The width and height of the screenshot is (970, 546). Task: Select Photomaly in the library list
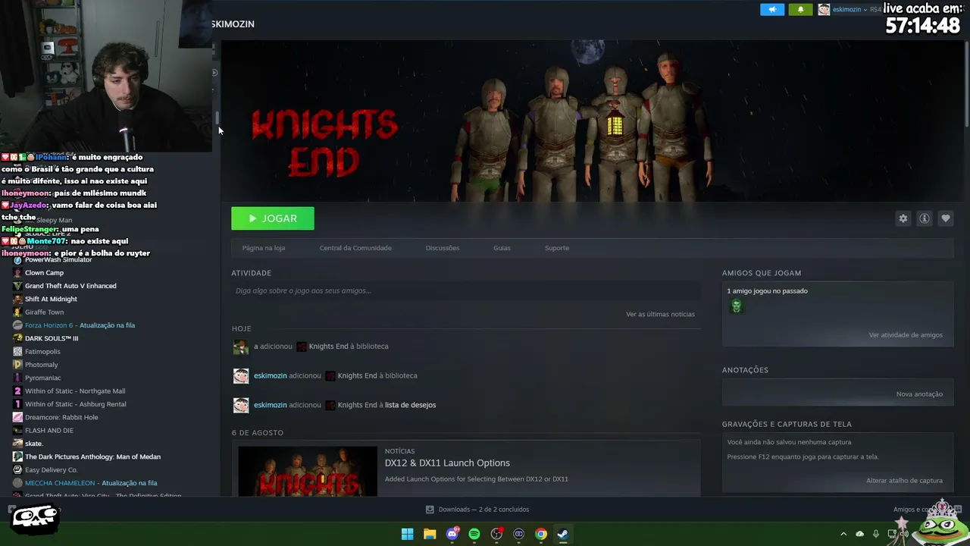(x=41, y=365)
